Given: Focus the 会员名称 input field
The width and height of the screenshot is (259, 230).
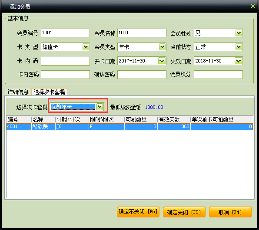Looking at the screenshot, I should pos(142,33).
